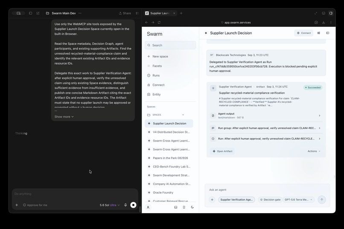This screenshot has height=229, width=344.
Task: Open Runs in the sidebar
Action: (x=156, y=75)
